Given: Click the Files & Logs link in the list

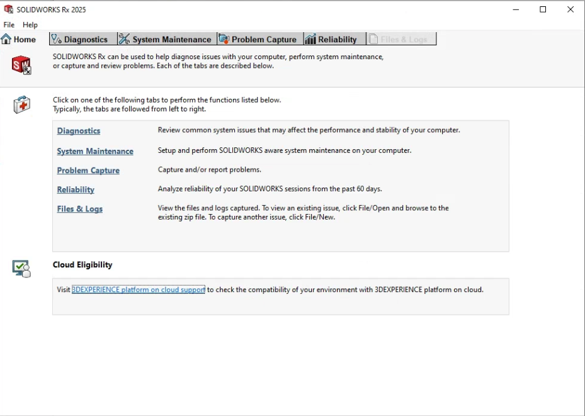Looking at the screenshot, I should coord(80,209).
